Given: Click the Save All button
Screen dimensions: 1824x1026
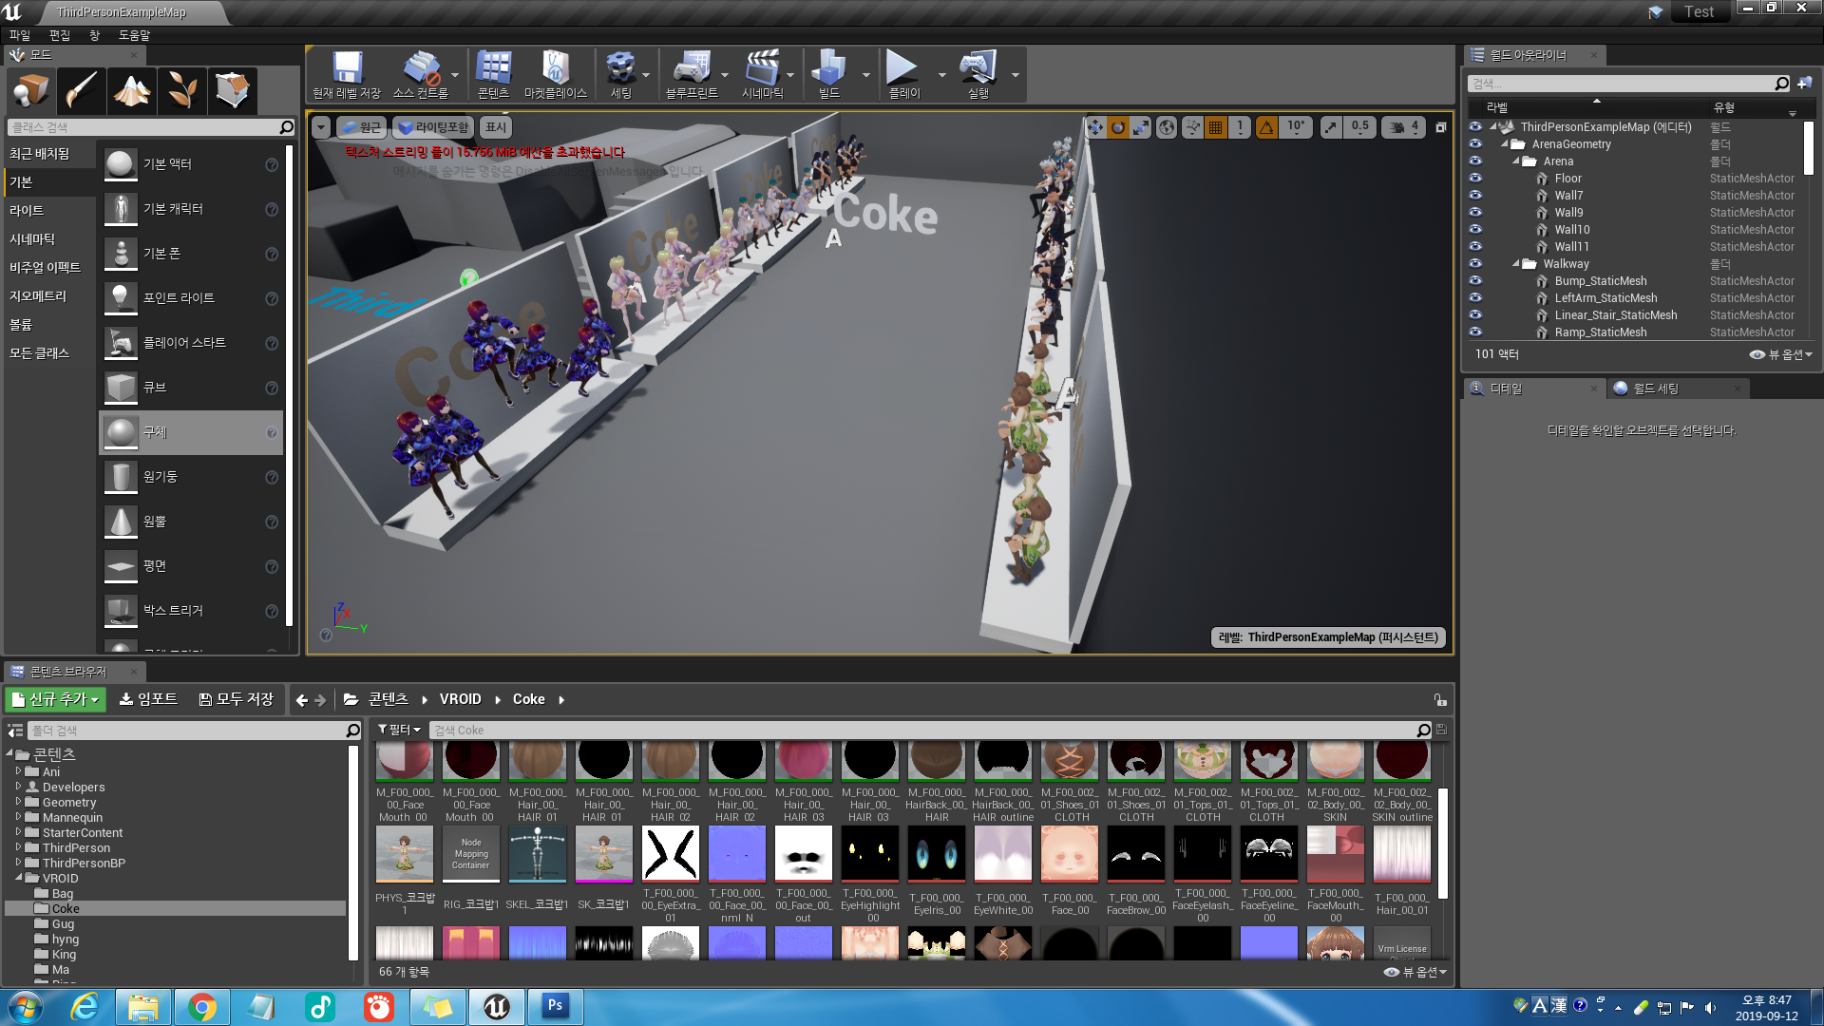Looking at the screenshot, I should [236, 699].
